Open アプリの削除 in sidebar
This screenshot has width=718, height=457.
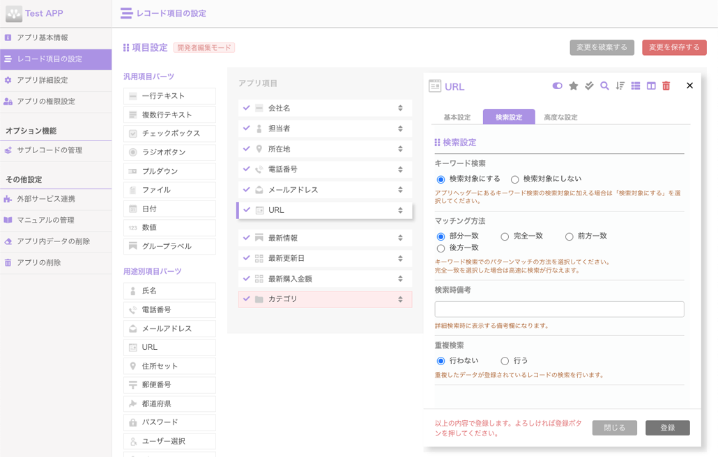[56, 263]
